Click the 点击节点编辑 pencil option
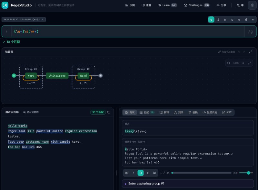The image size is (258, 190). click(226, 52)
